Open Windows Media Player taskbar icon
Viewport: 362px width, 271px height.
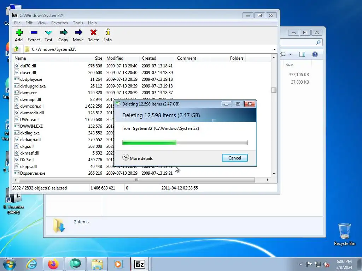[118, 264]
